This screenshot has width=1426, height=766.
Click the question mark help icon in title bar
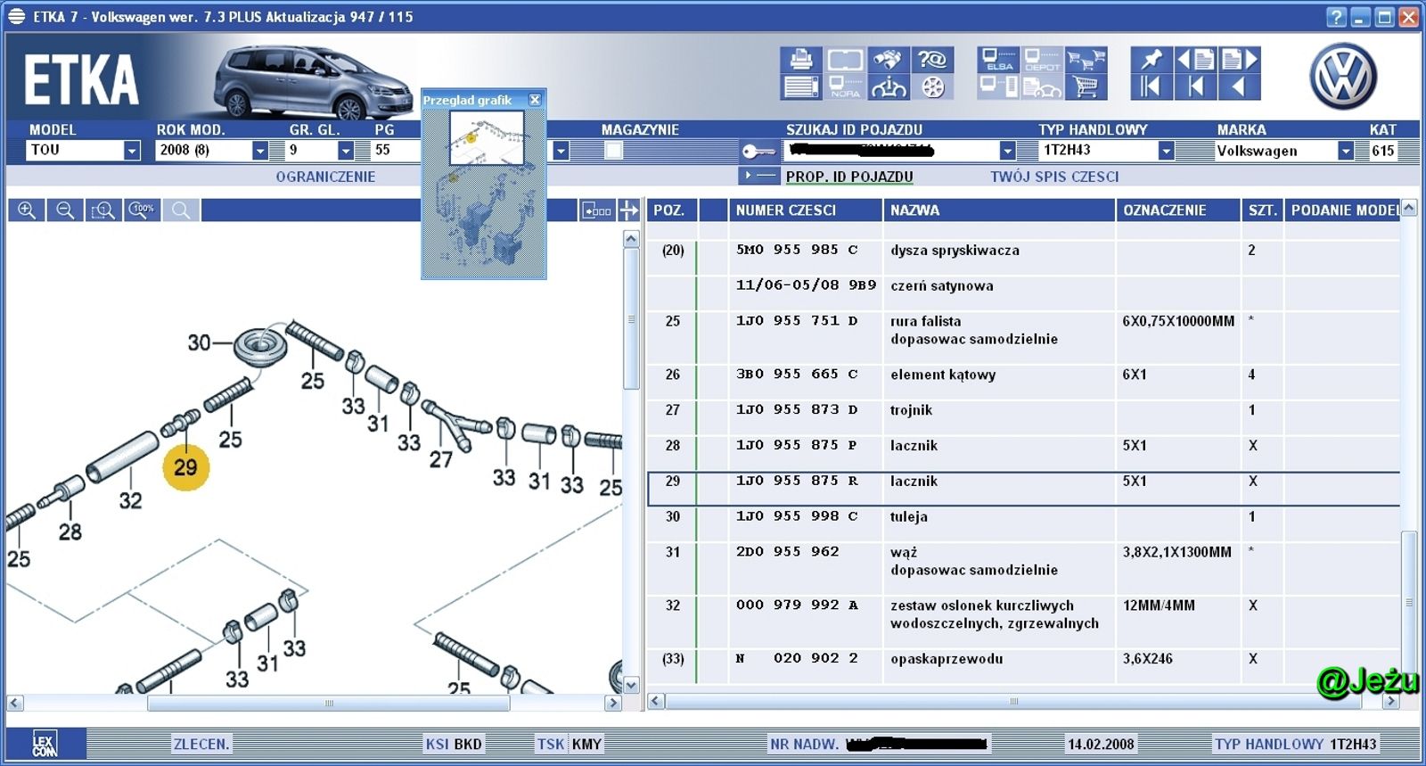click(1336, 17)
